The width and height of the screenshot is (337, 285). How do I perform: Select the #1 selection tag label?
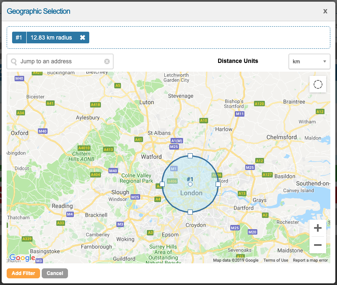tap(19, 37)
